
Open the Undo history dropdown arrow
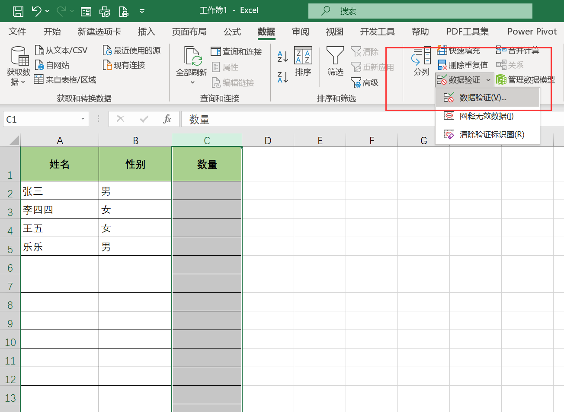(x=47, y=11)
